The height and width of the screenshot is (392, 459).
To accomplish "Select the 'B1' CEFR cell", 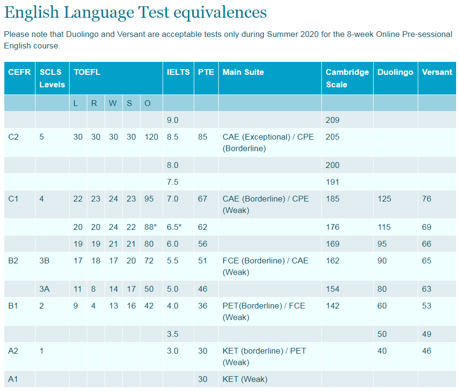I will (20, 311).
